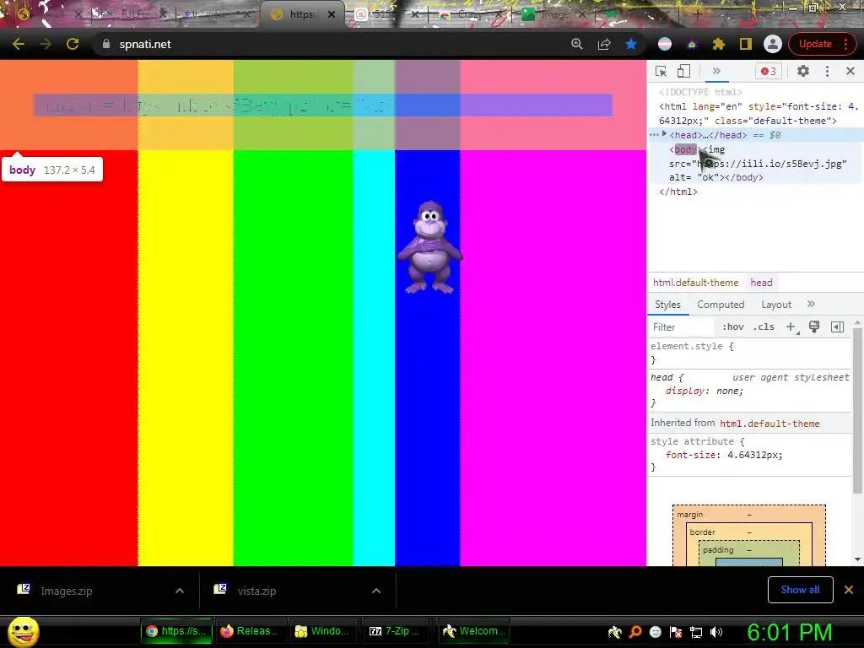Switch to the Layout tab
This screenshot has width=864, height=648.
[776, 305]
